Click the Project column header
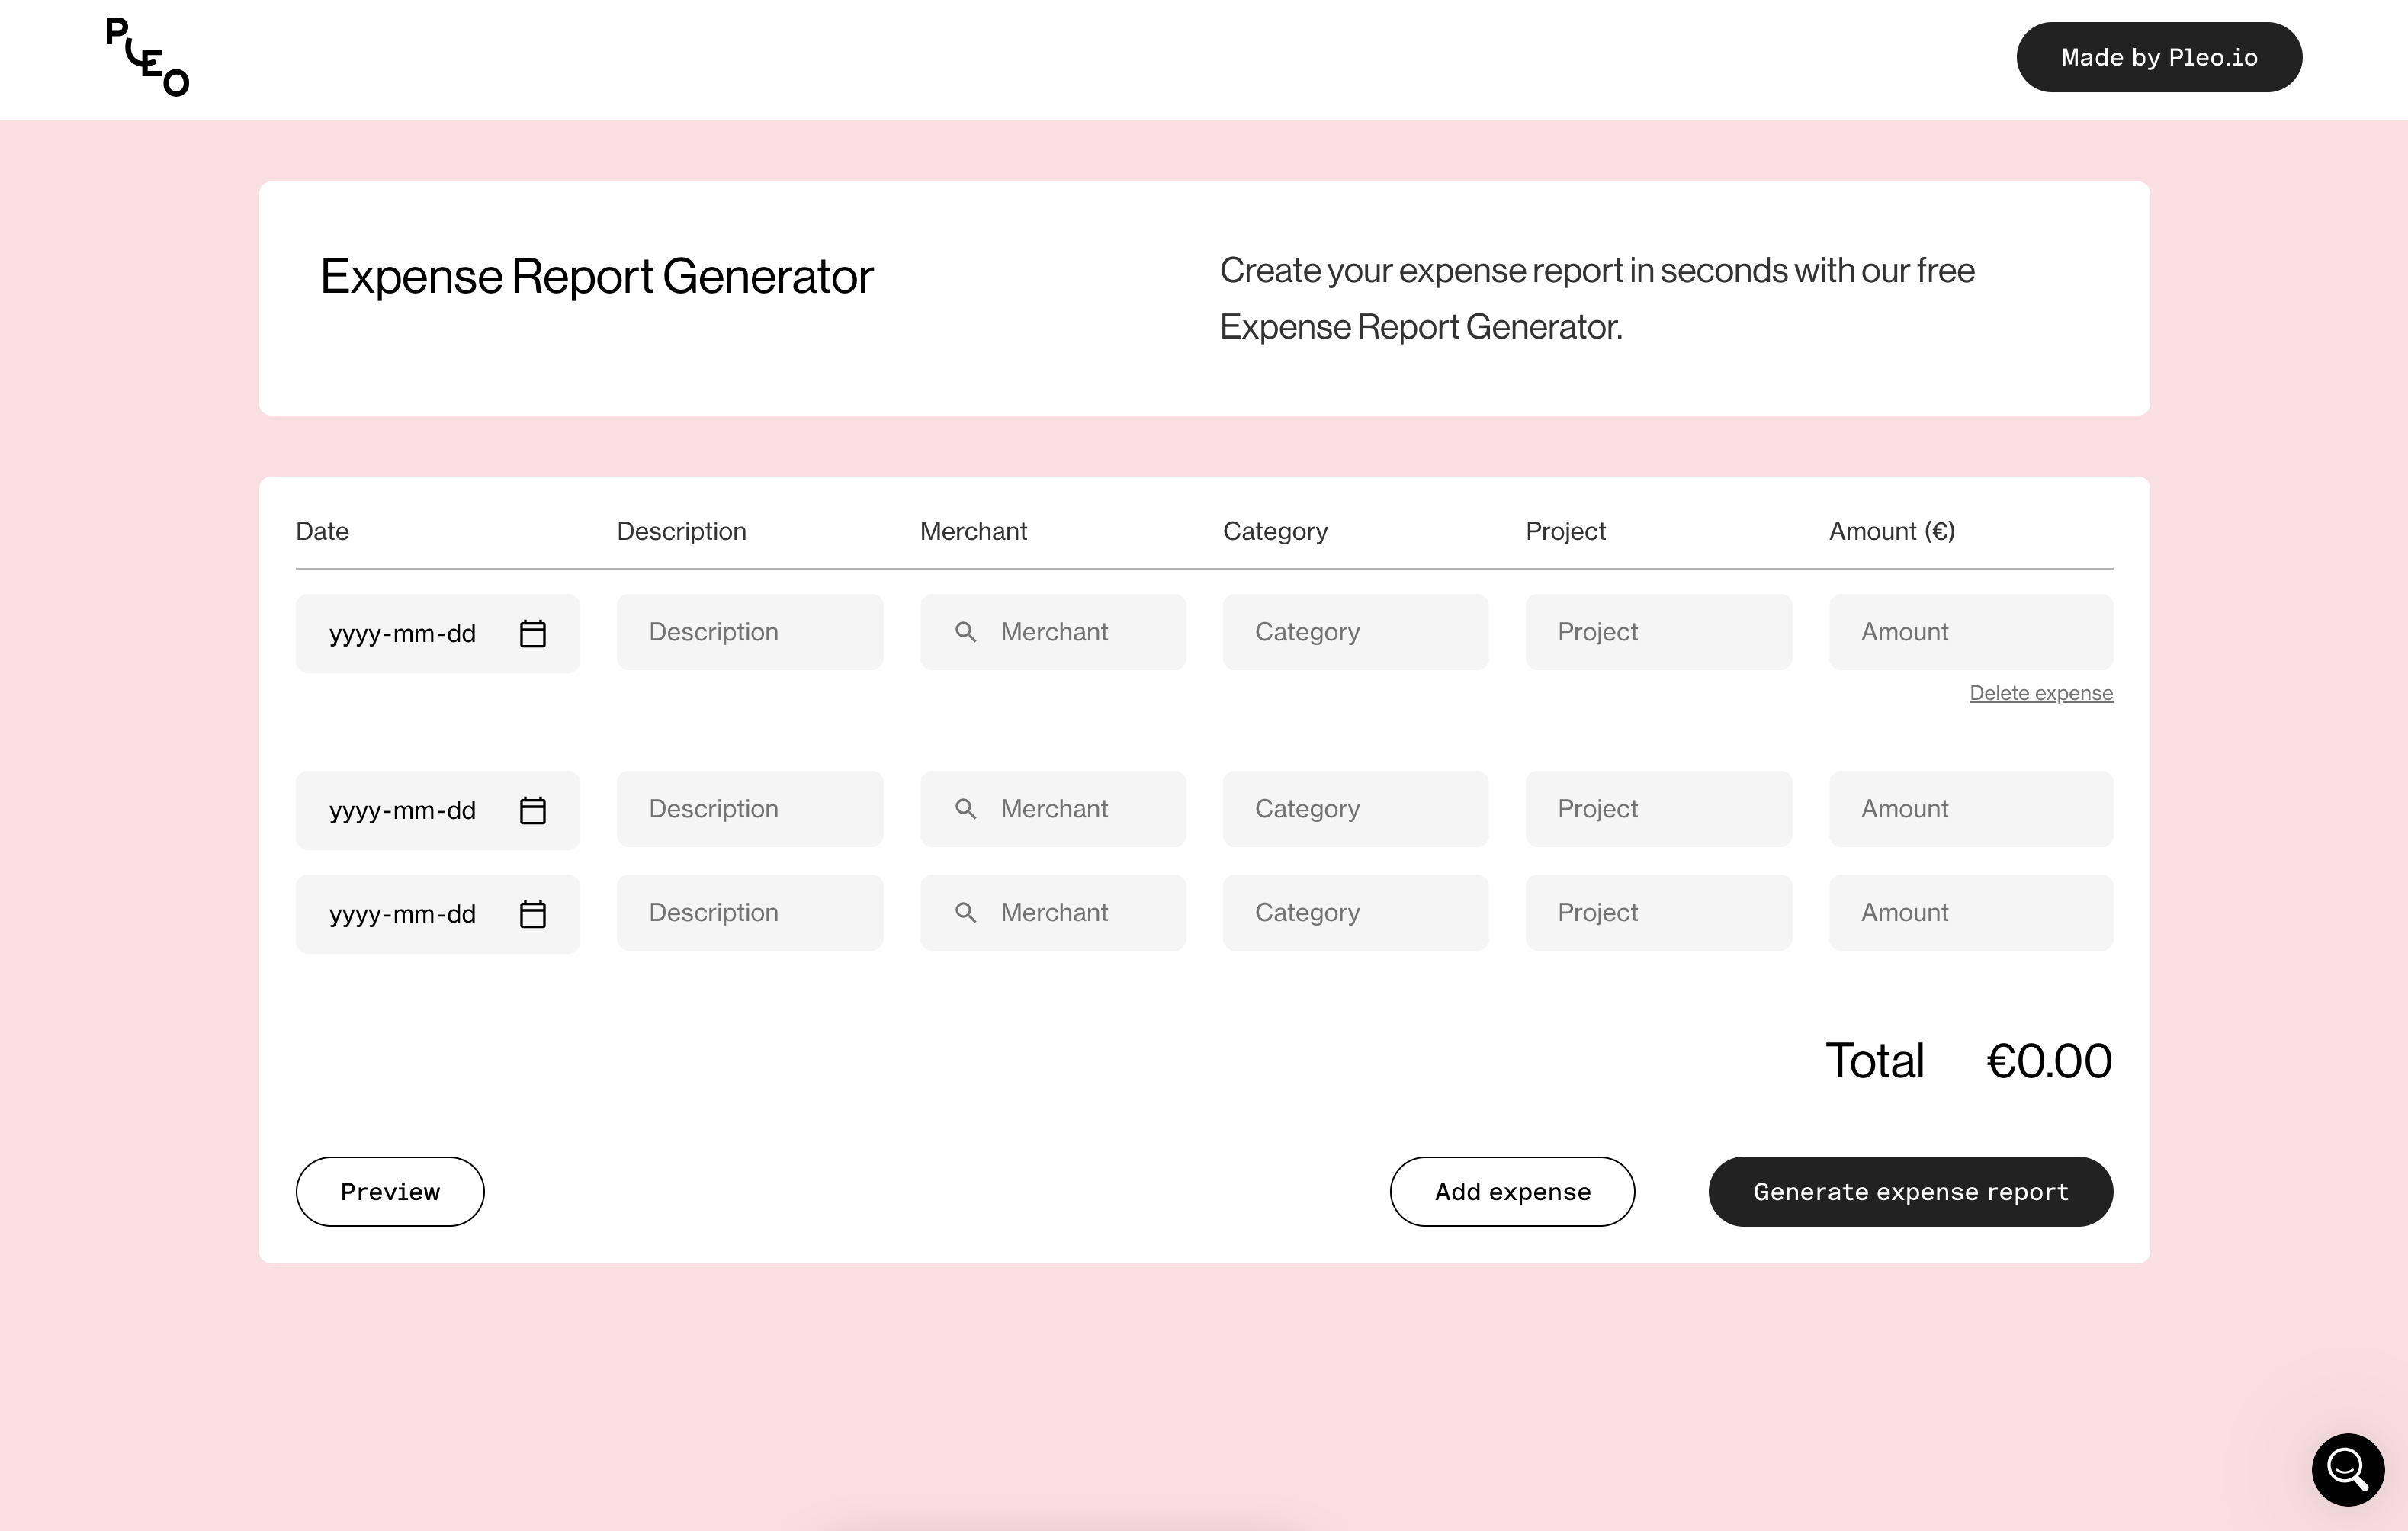2408x1531 pixels. pyautogui.click(x=1565, y=531)
